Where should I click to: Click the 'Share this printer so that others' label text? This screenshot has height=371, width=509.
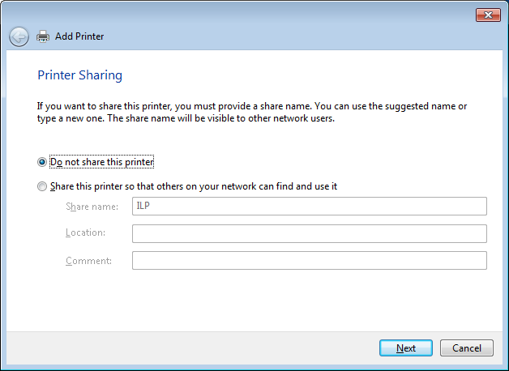point(194,186)
